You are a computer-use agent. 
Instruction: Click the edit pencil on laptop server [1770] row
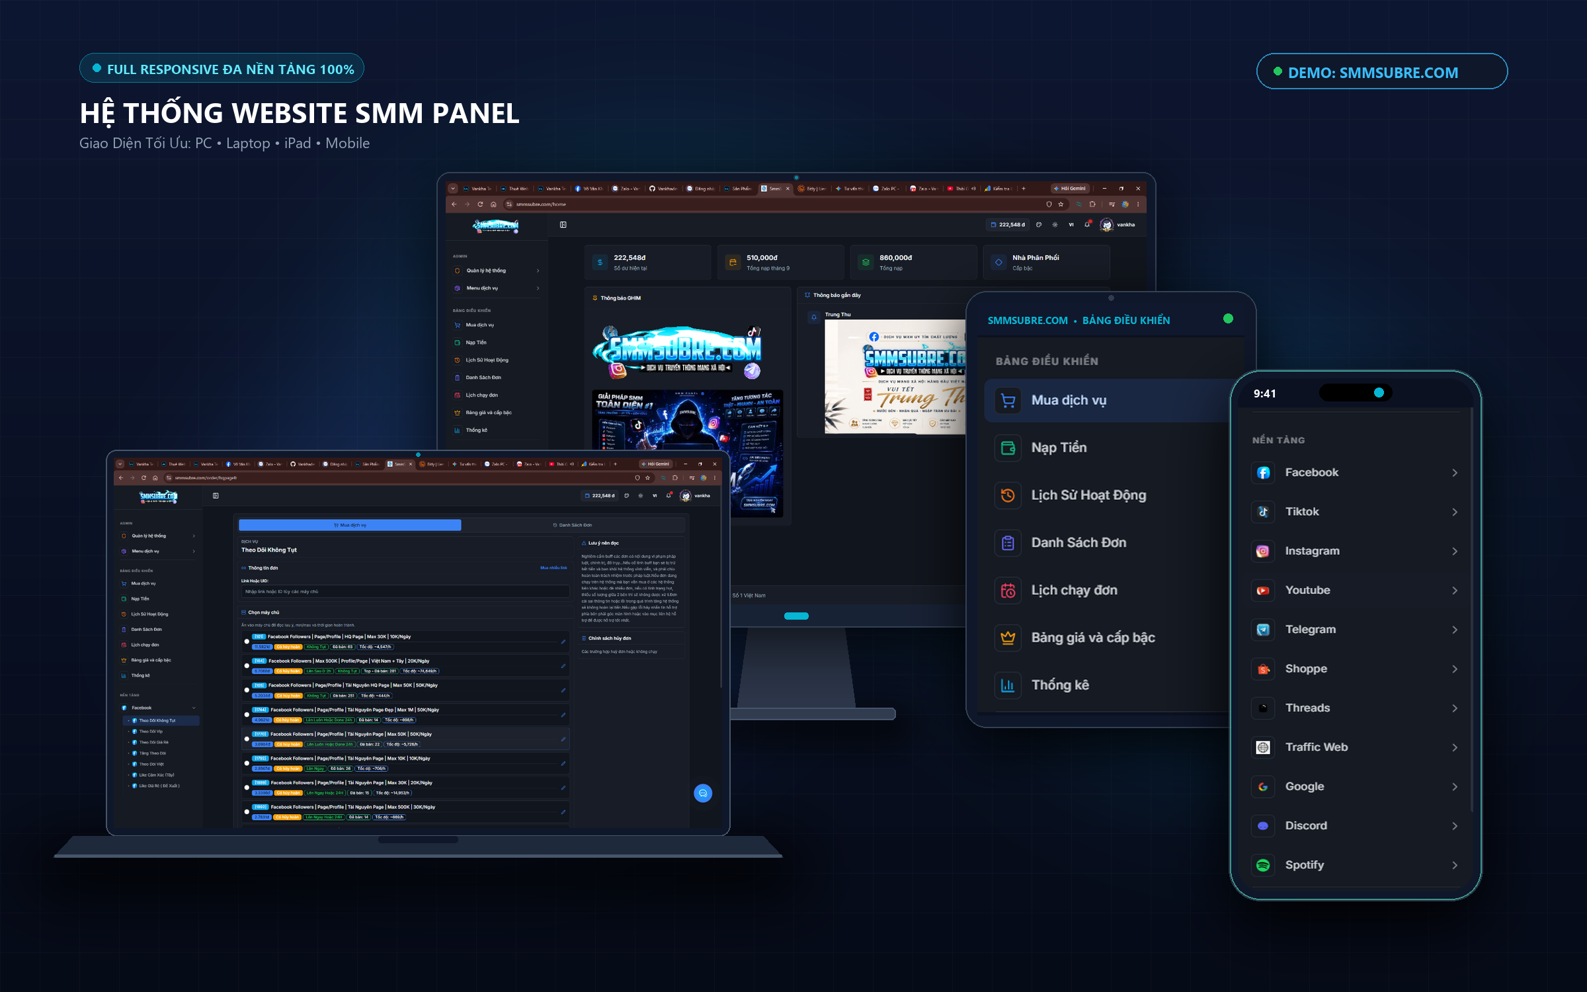pos(563,739)
